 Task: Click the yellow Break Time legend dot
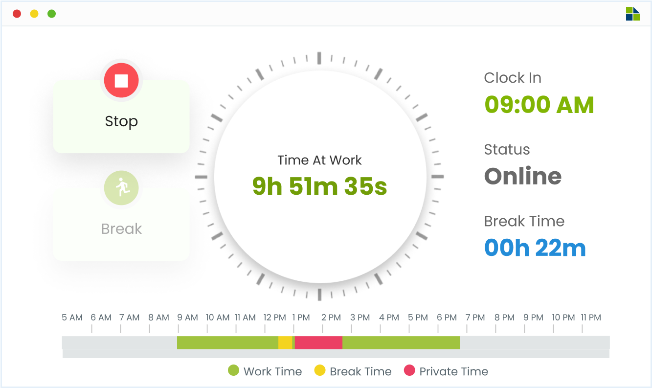tap(320, 370)
